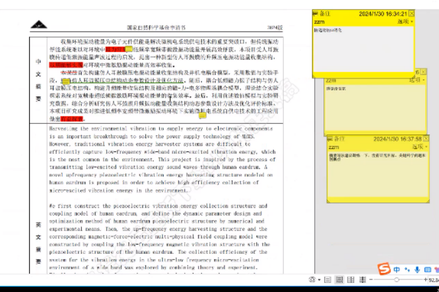This screenshot has width=439, height=292.
Task: Click the Sogou input method logo
Action: point(383,270)
